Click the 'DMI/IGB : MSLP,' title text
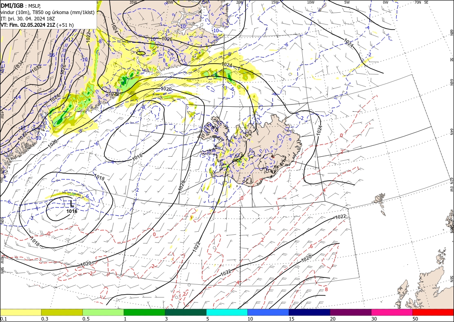 point(21,5)
